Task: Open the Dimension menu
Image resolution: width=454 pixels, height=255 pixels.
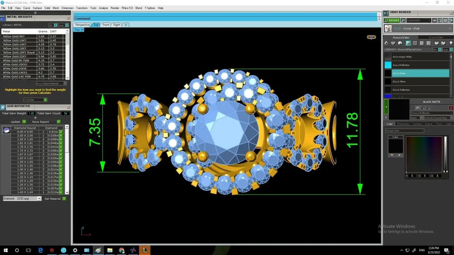Action: pyautogui.click(x=67, y=8)
